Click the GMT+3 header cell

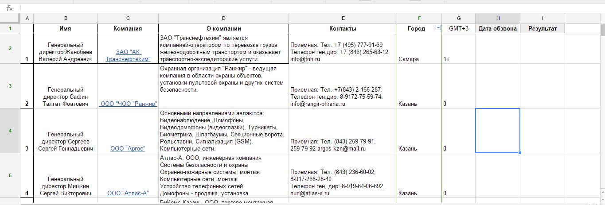click(458, 28)
